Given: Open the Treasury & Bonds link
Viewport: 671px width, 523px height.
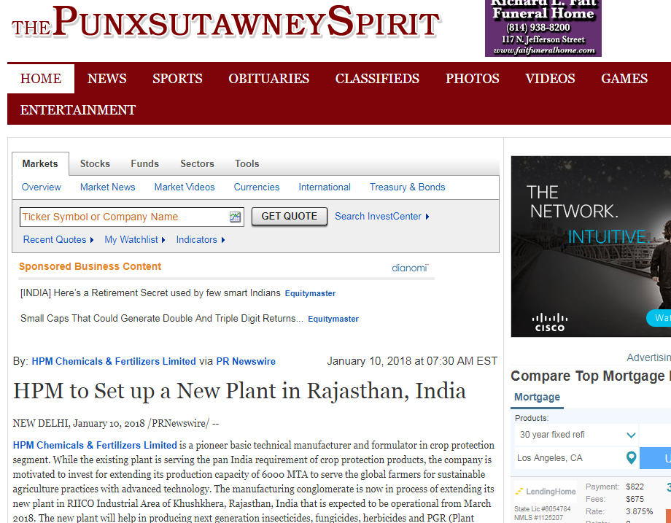Looking at the screenshot, I should point(408,187).
